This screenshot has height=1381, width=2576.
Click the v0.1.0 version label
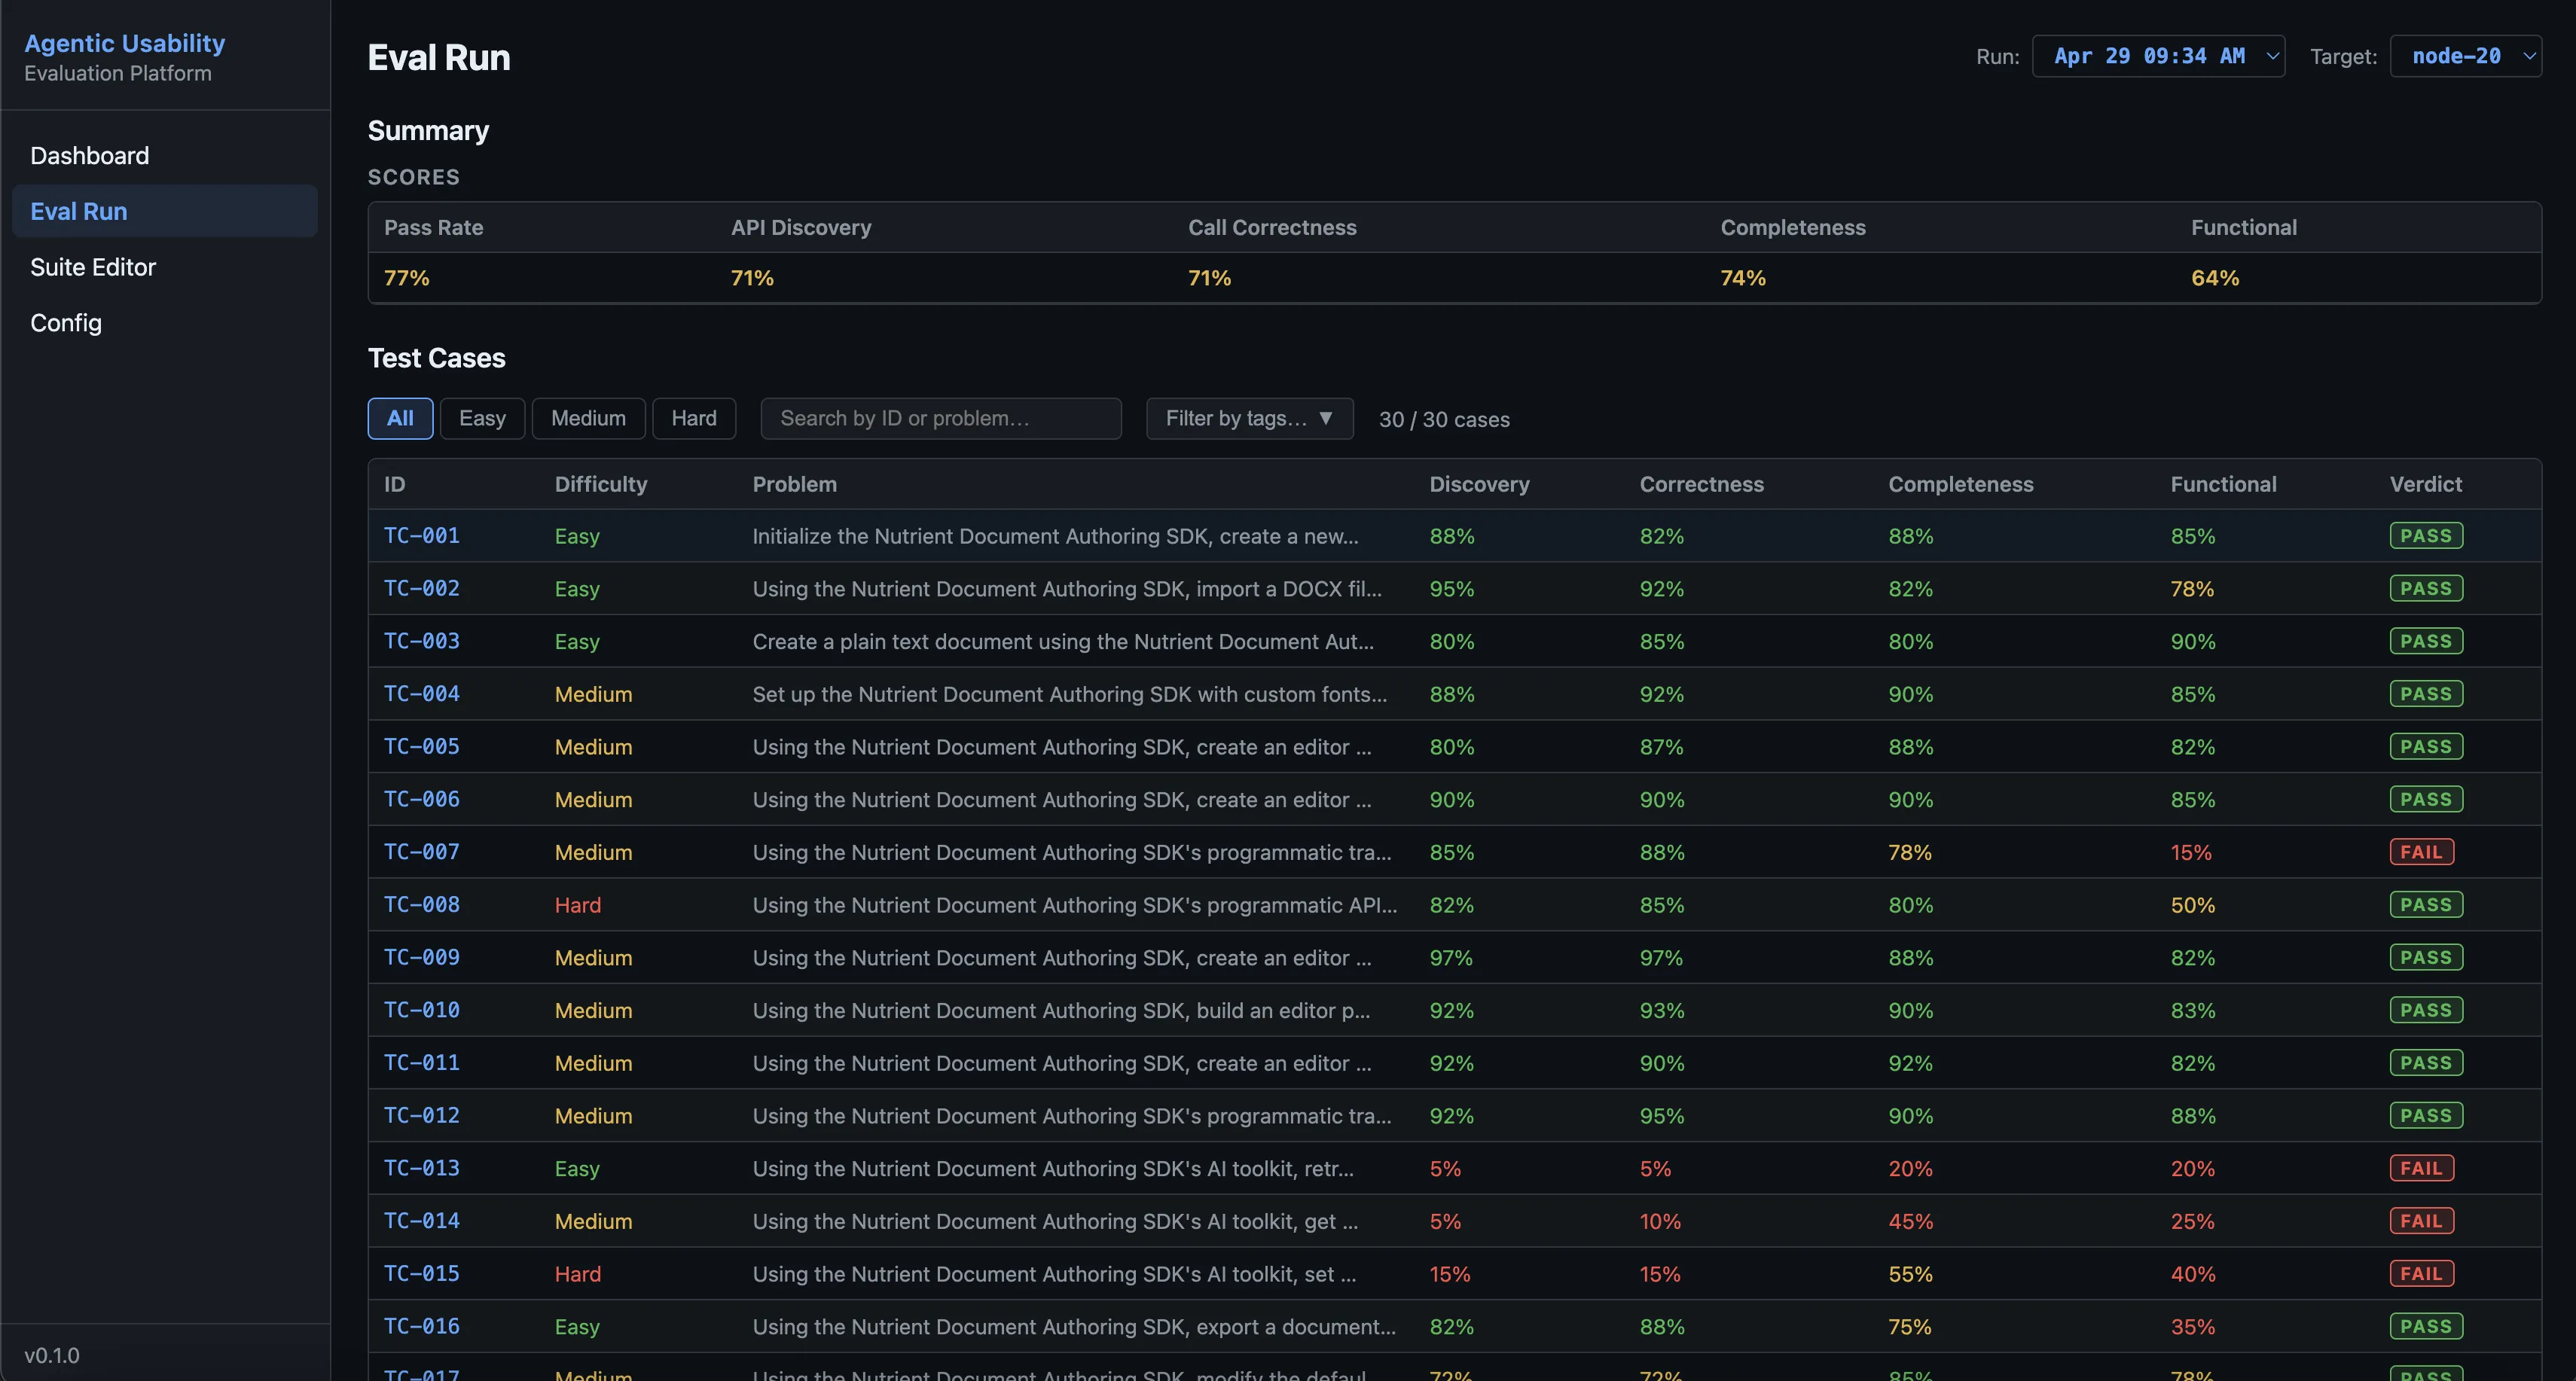pyautogui.click(x=52, y=1355)
